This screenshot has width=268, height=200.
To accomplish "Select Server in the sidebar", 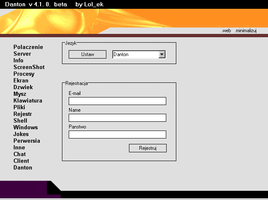I will coord(22,54).
